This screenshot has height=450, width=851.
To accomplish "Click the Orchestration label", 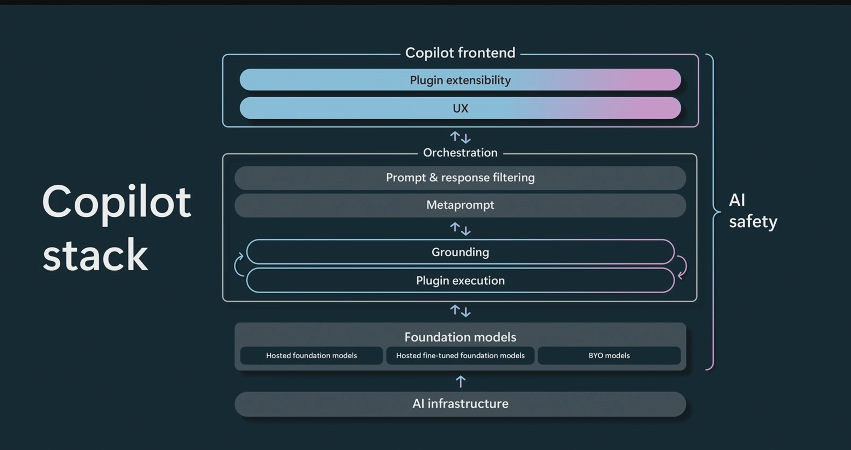I will 460,153.
